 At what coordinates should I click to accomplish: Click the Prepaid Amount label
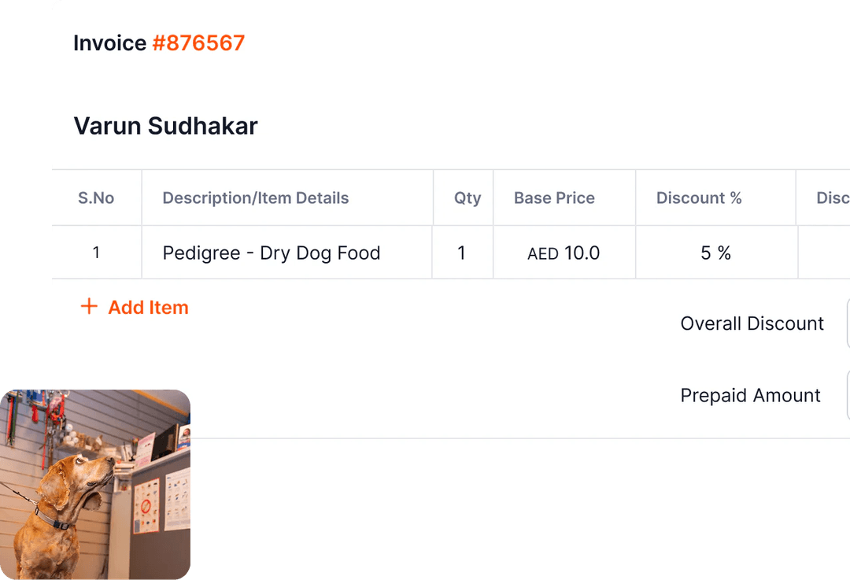point(750,395)
